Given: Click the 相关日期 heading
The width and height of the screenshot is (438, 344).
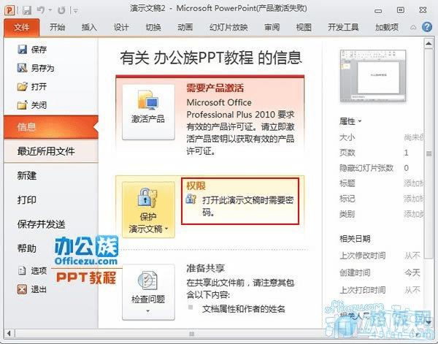Looking at the screenshot, I should (x=355, y=239).
